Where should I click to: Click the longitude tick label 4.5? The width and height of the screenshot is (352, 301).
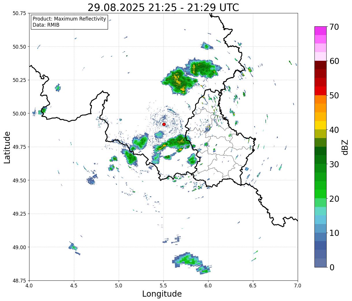click(x=74, y=286)
